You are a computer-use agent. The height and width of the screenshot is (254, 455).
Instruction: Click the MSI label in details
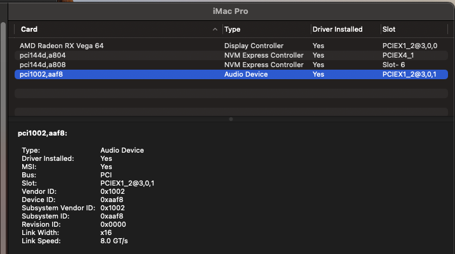tap(29, 167)
